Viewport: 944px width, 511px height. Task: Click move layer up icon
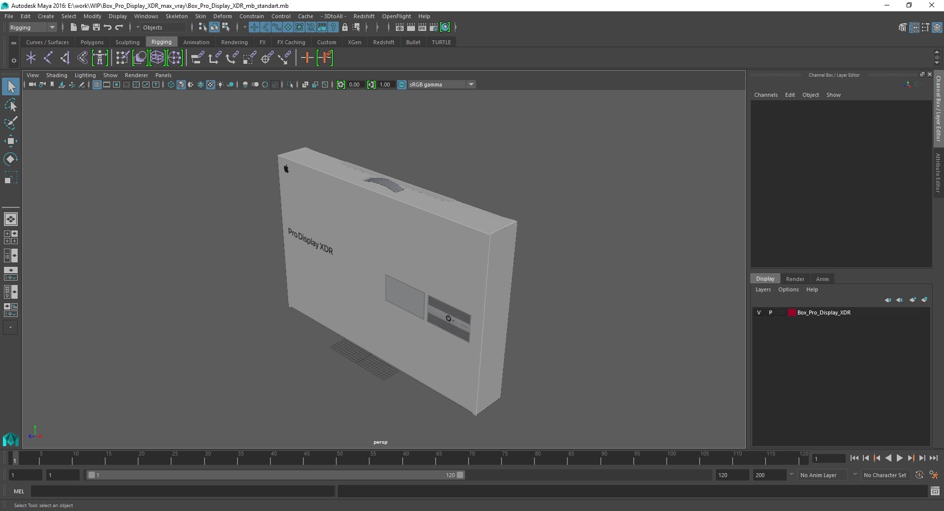coord(888,300)
